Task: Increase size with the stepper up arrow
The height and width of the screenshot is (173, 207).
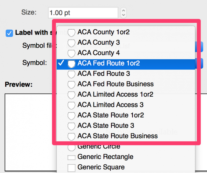Action: click(x=123, y=10)
